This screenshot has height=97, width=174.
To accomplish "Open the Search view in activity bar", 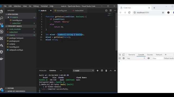I will (2, 18).
